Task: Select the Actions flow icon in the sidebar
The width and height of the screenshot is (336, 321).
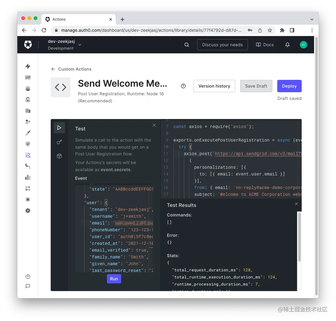Action: pyautogui.click(x=28, y=155)
